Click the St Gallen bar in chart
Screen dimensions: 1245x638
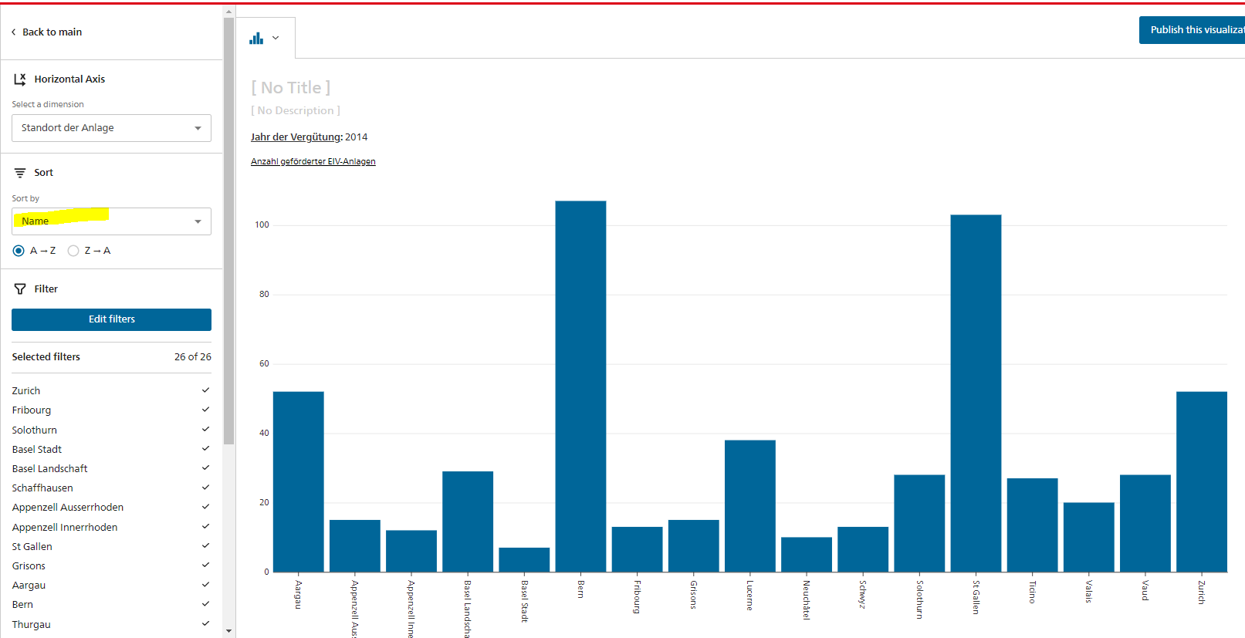pyautogui.click(x=976, y=393)
